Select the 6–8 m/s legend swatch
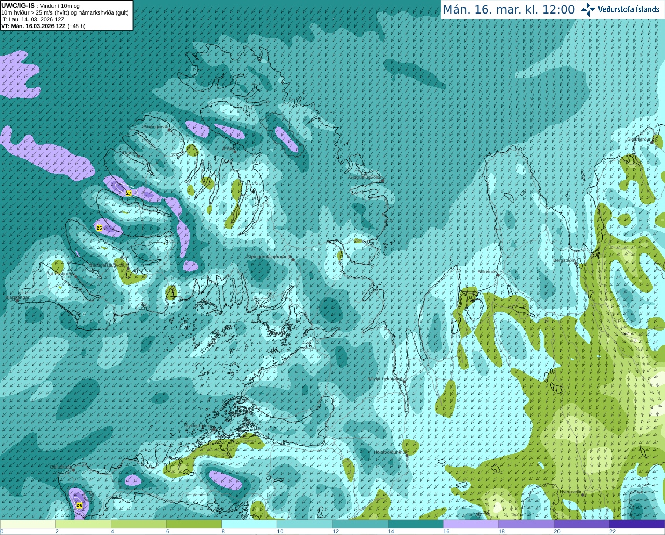 (194, 524)
